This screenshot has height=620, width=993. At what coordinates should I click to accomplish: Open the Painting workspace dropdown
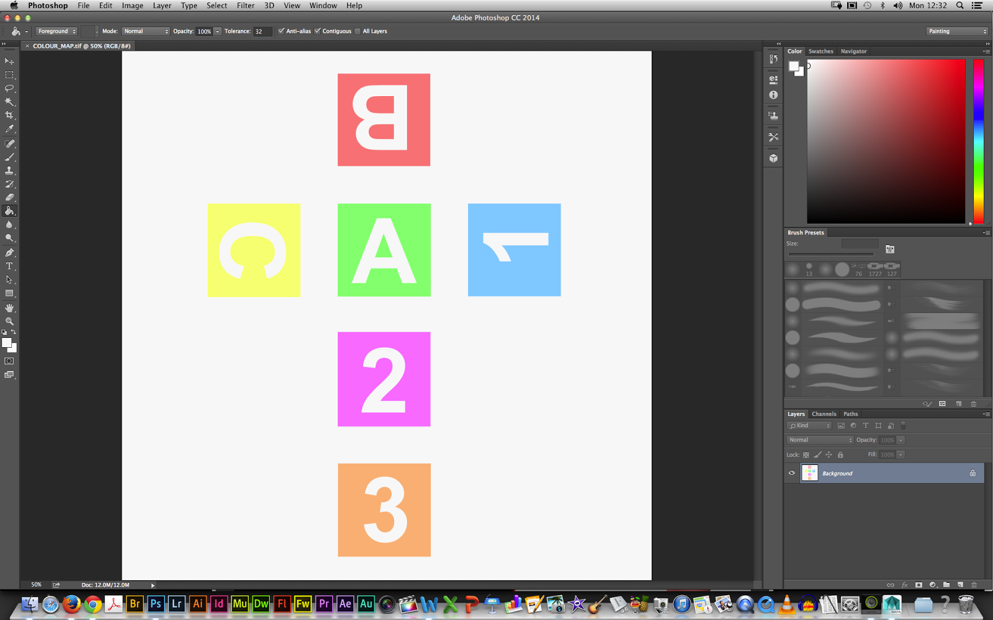click(x=957, y=31)
